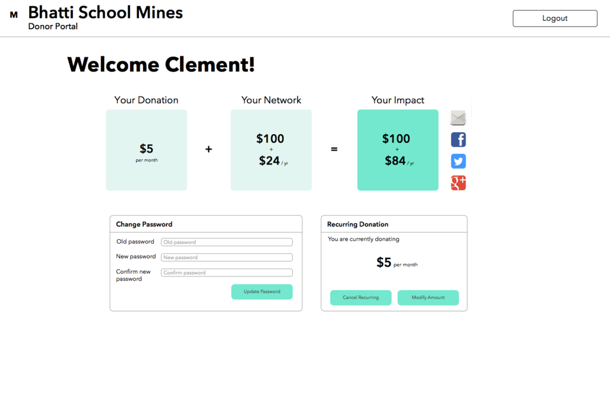The width and height of the screenshot is (610, 407).
Task: Share via the red Google Plus icon
Action: click(x=459, y=183)
